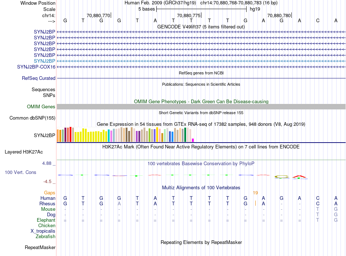Click the 100 Vert. Cons label
This screenshot has height=256, width=346.
point(20,172)
